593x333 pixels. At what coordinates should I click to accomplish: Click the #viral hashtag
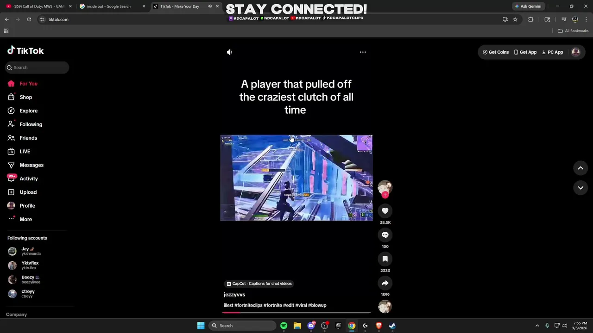click(x=301, y=305)
